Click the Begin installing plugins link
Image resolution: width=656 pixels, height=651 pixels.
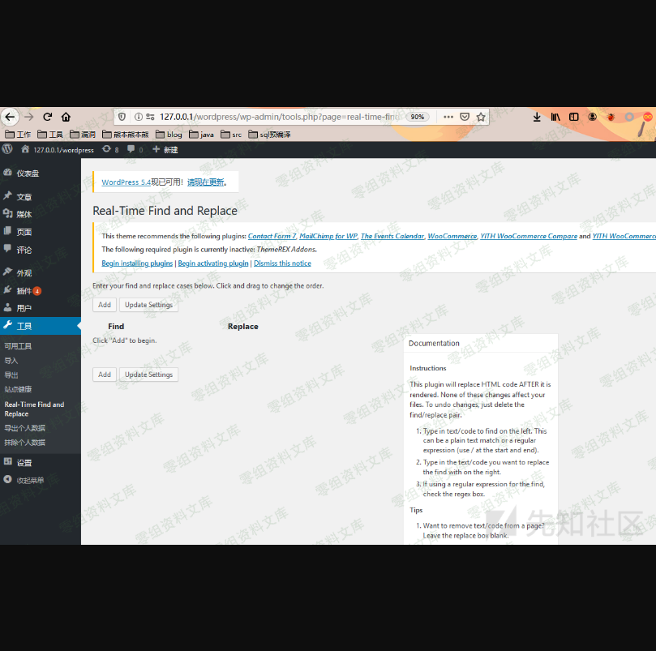point(137,263)
